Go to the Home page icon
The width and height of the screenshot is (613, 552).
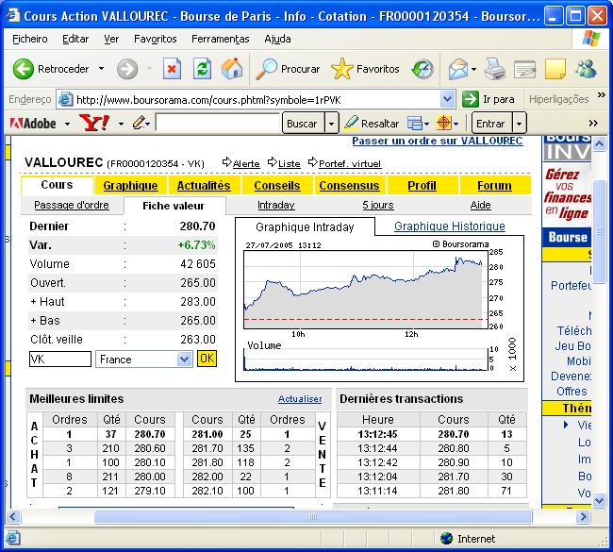click(231, 69)
